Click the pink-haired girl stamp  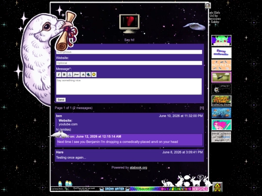pos(221,125)
